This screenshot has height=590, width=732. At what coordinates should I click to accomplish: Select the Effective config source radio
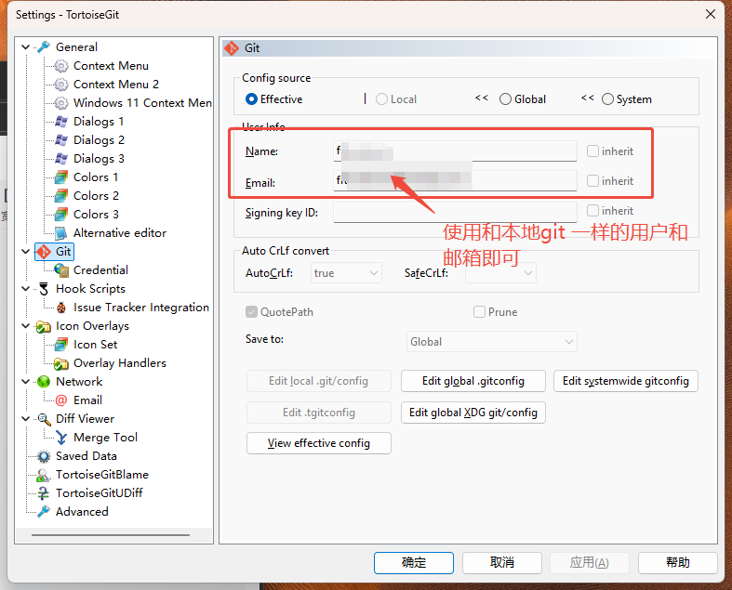point(251,99)
